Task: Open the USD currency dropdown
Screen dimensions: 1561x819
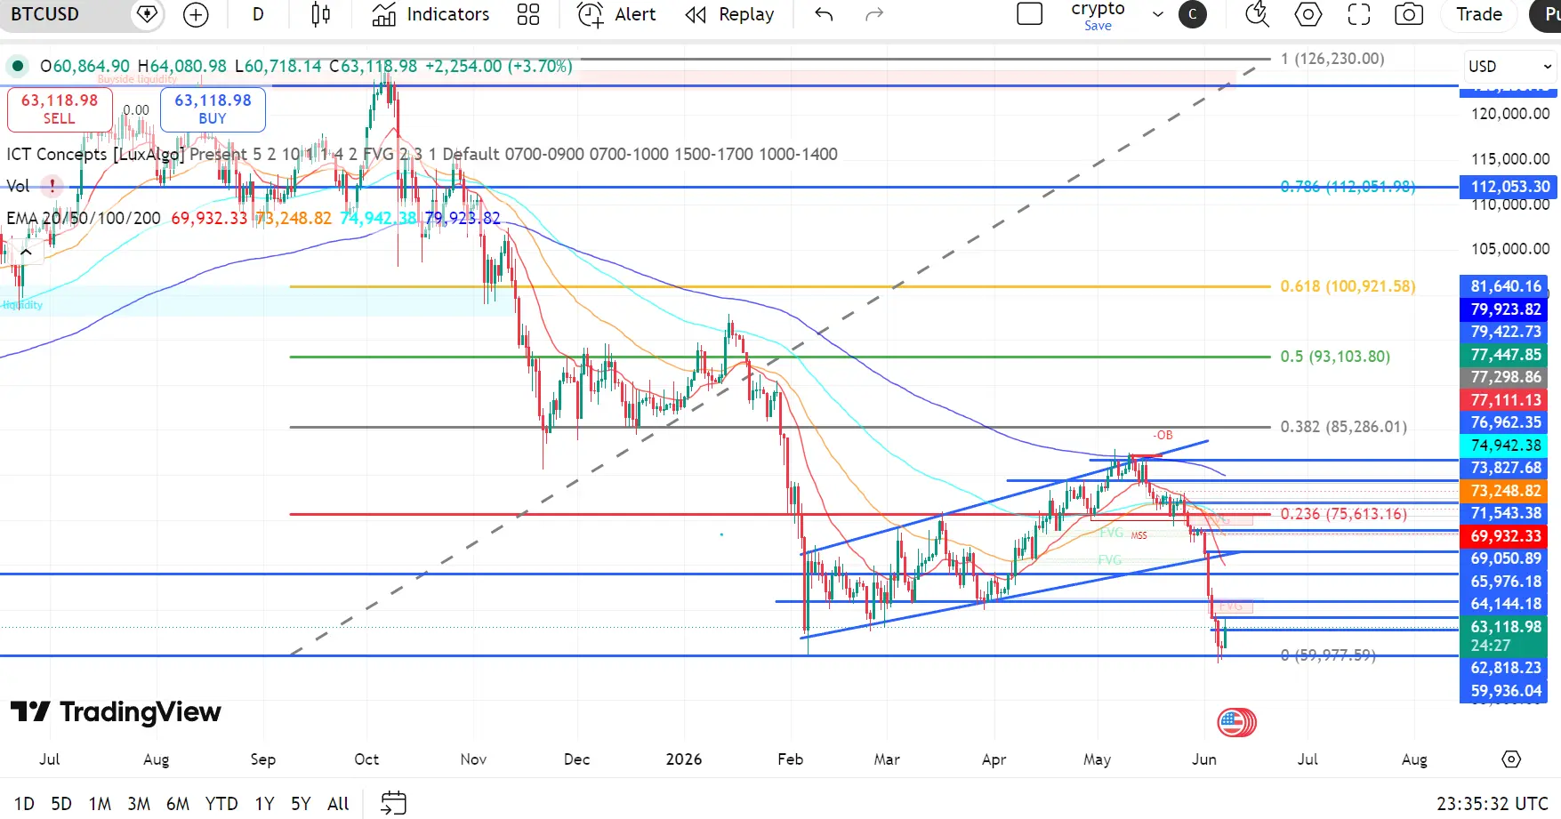Action: 1509,67
